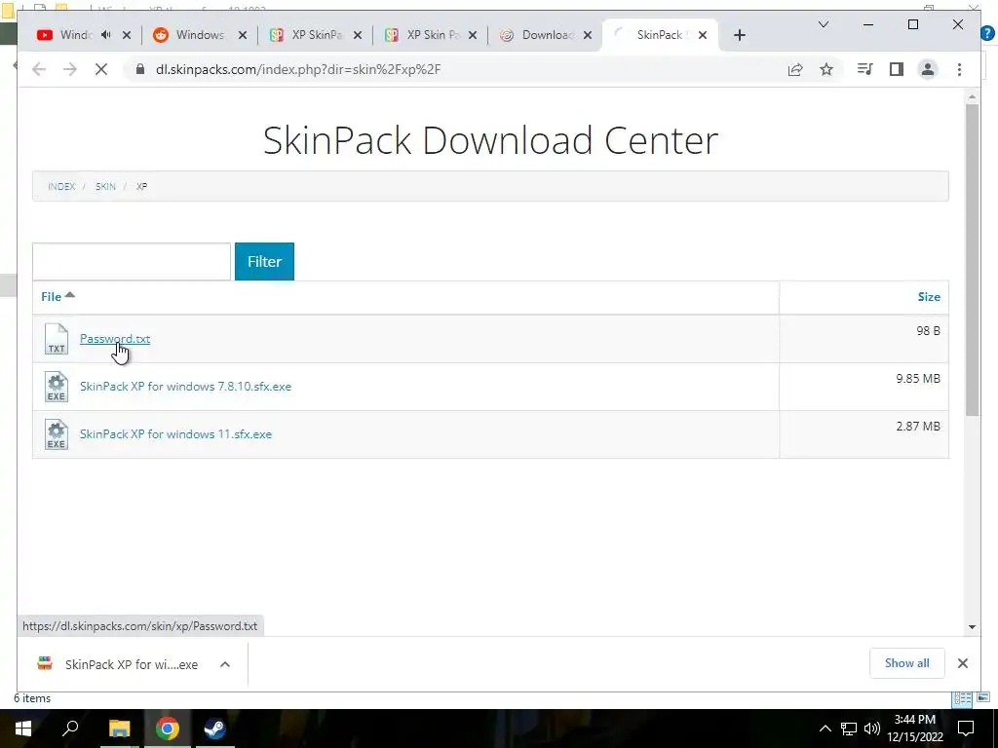
Task: Click the taskbar clock showing 3:44 PM
Action: click(x=914, y=729)
